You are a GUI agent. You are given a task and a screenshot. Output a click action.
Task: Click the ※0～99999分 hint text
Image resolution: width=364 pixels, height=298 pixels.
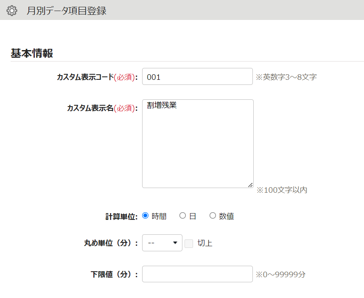[281, 275]
